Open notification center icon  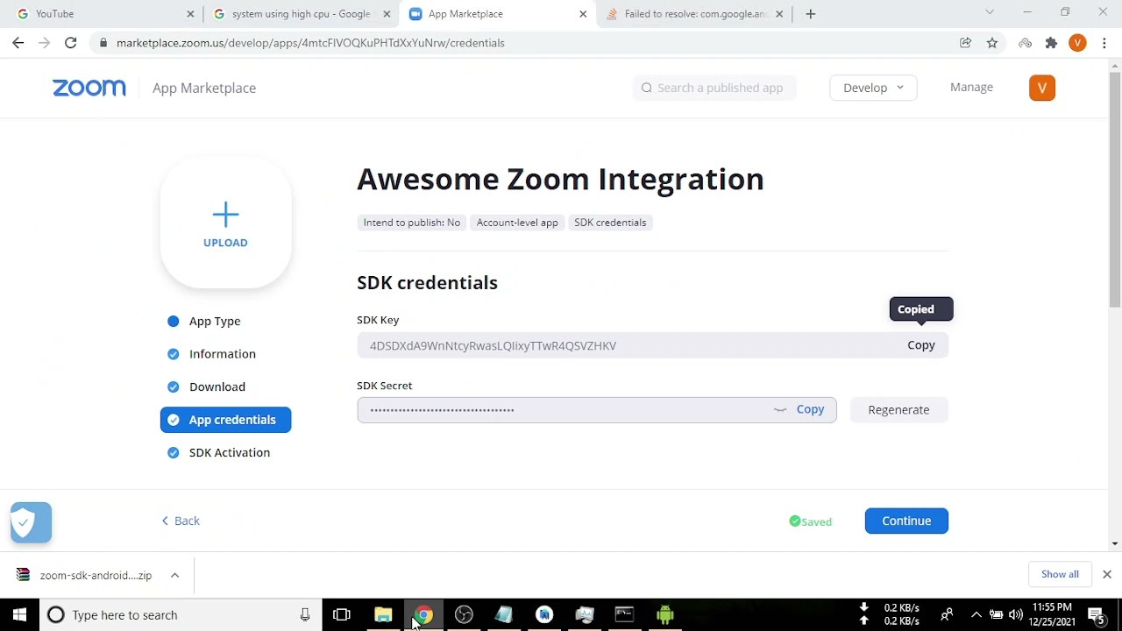pyautogui.click(x=1097, y=615)
